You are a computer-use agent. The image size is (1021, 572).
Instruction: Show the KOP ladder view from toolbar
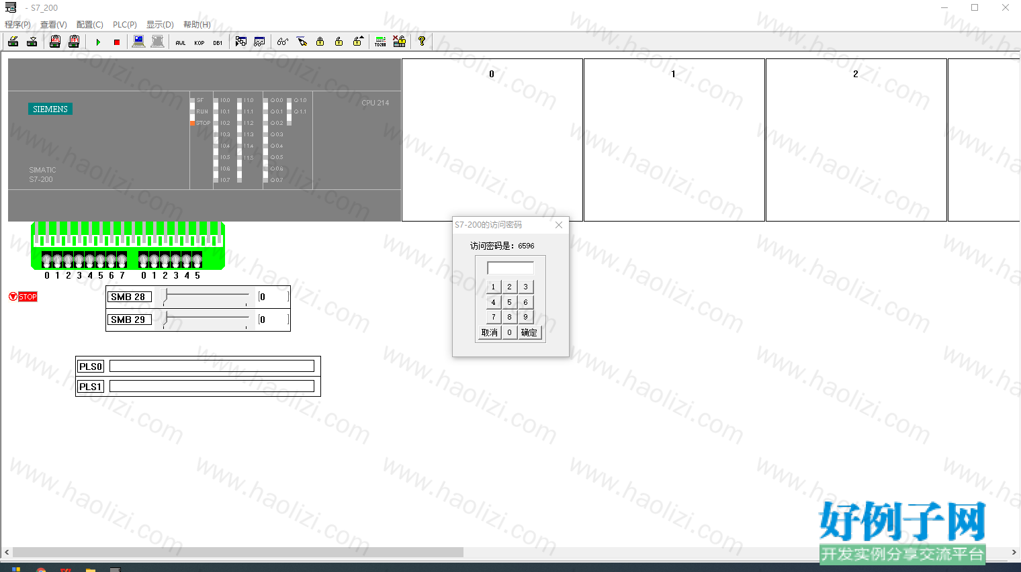(199, 42)
